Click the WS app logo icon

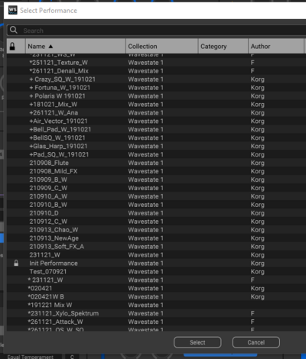(x=12, y=10)
